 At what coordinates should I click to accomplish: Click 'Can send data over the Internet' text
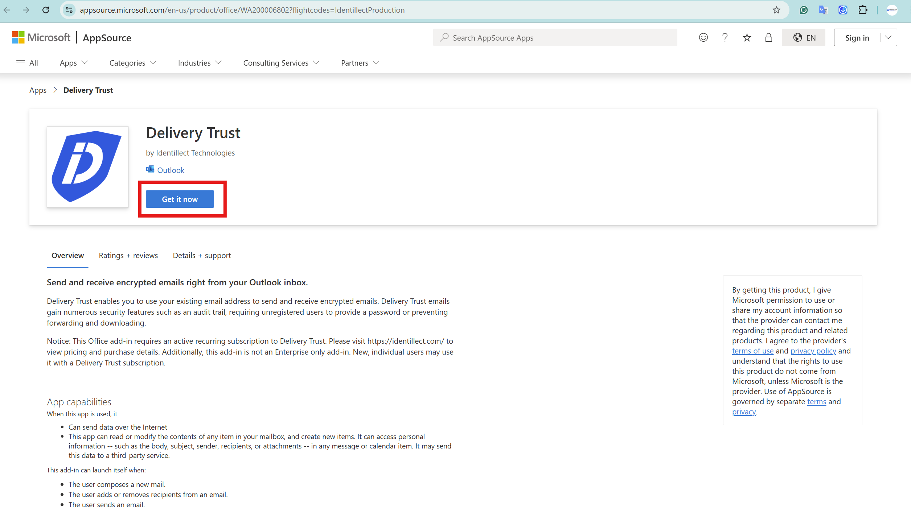(x=118, y=427)
